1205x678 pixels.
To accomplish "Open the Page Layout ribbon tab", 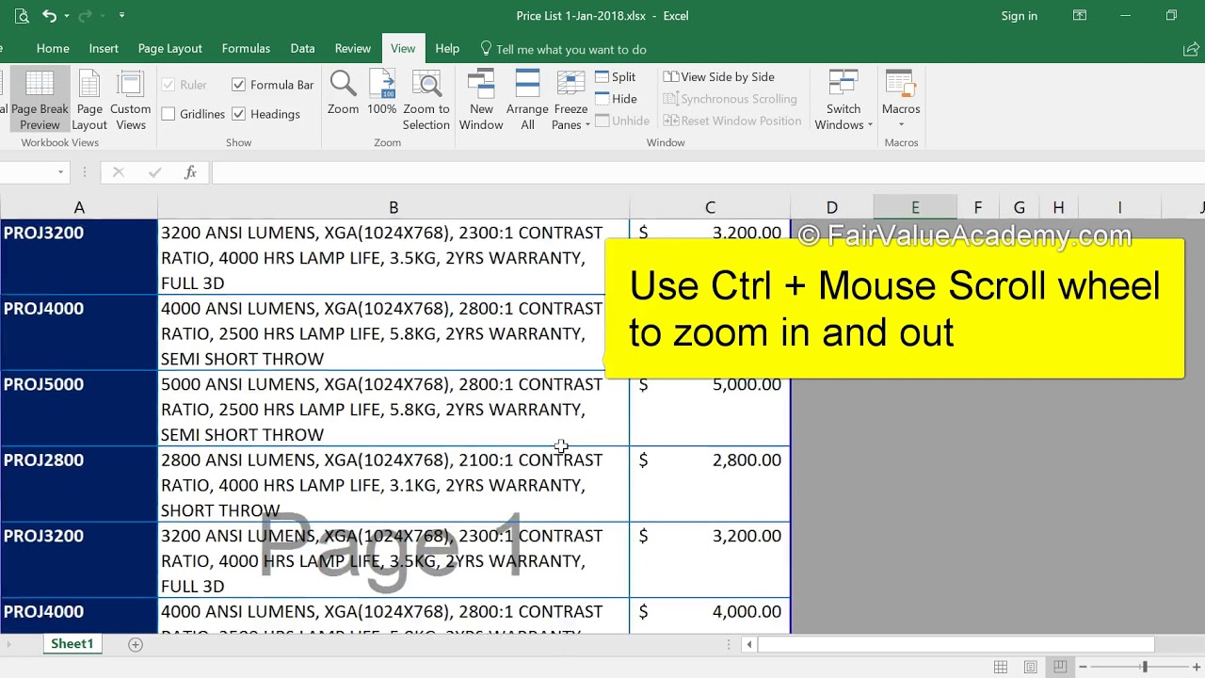I will 169,49.
